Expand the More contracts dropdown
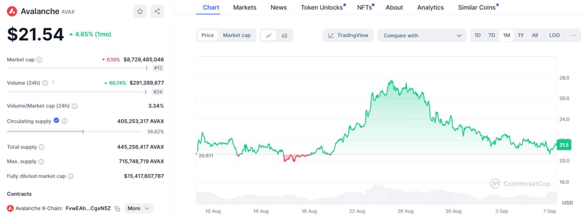Image resolution: width=584 pixels, height=219 pixels. pos(139,208)
